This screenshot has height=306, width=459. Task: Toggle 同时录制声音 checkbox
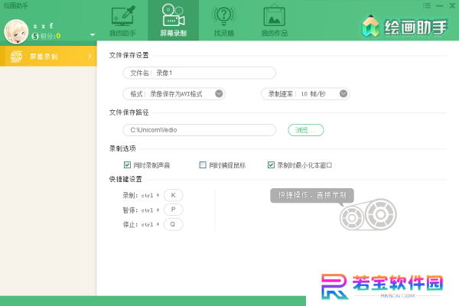tap(127, 165)
